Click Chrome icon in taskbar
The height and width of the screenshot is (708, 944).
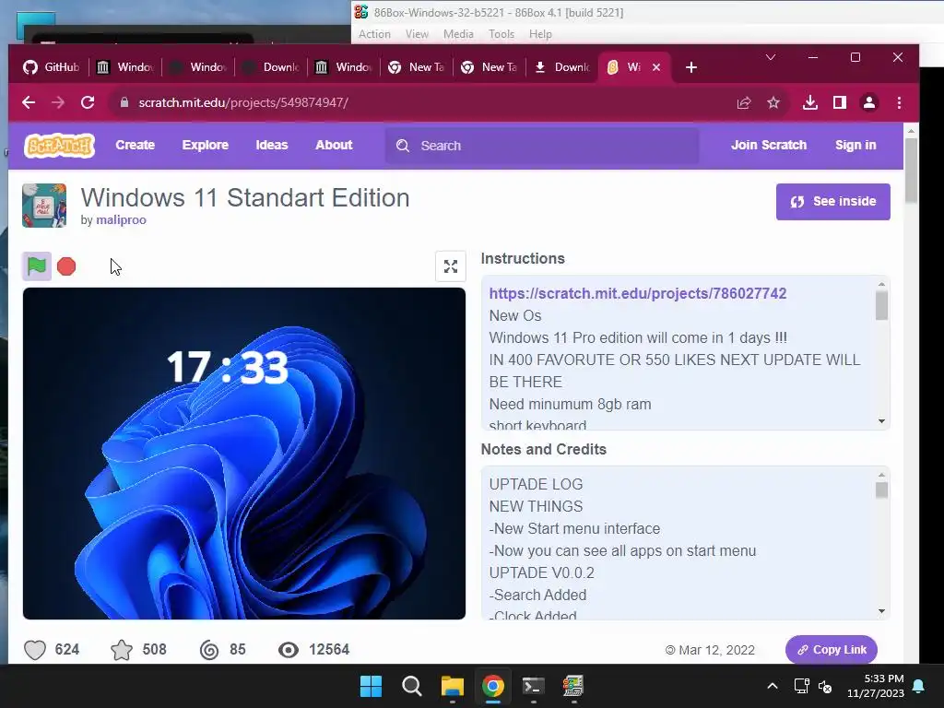point(492,686)
